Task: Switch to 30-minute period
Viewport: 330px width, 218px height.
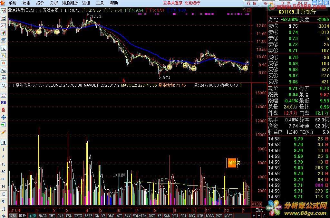Action: [x=3, y=172]
